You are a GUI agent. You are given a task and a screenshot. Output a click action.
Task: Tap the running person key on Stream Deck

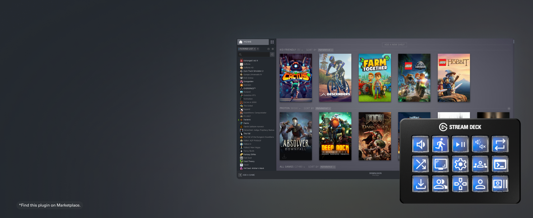441,144
